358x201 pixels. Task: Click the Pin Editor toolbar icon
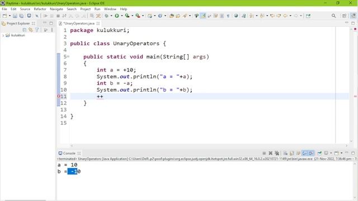(308, 16)
